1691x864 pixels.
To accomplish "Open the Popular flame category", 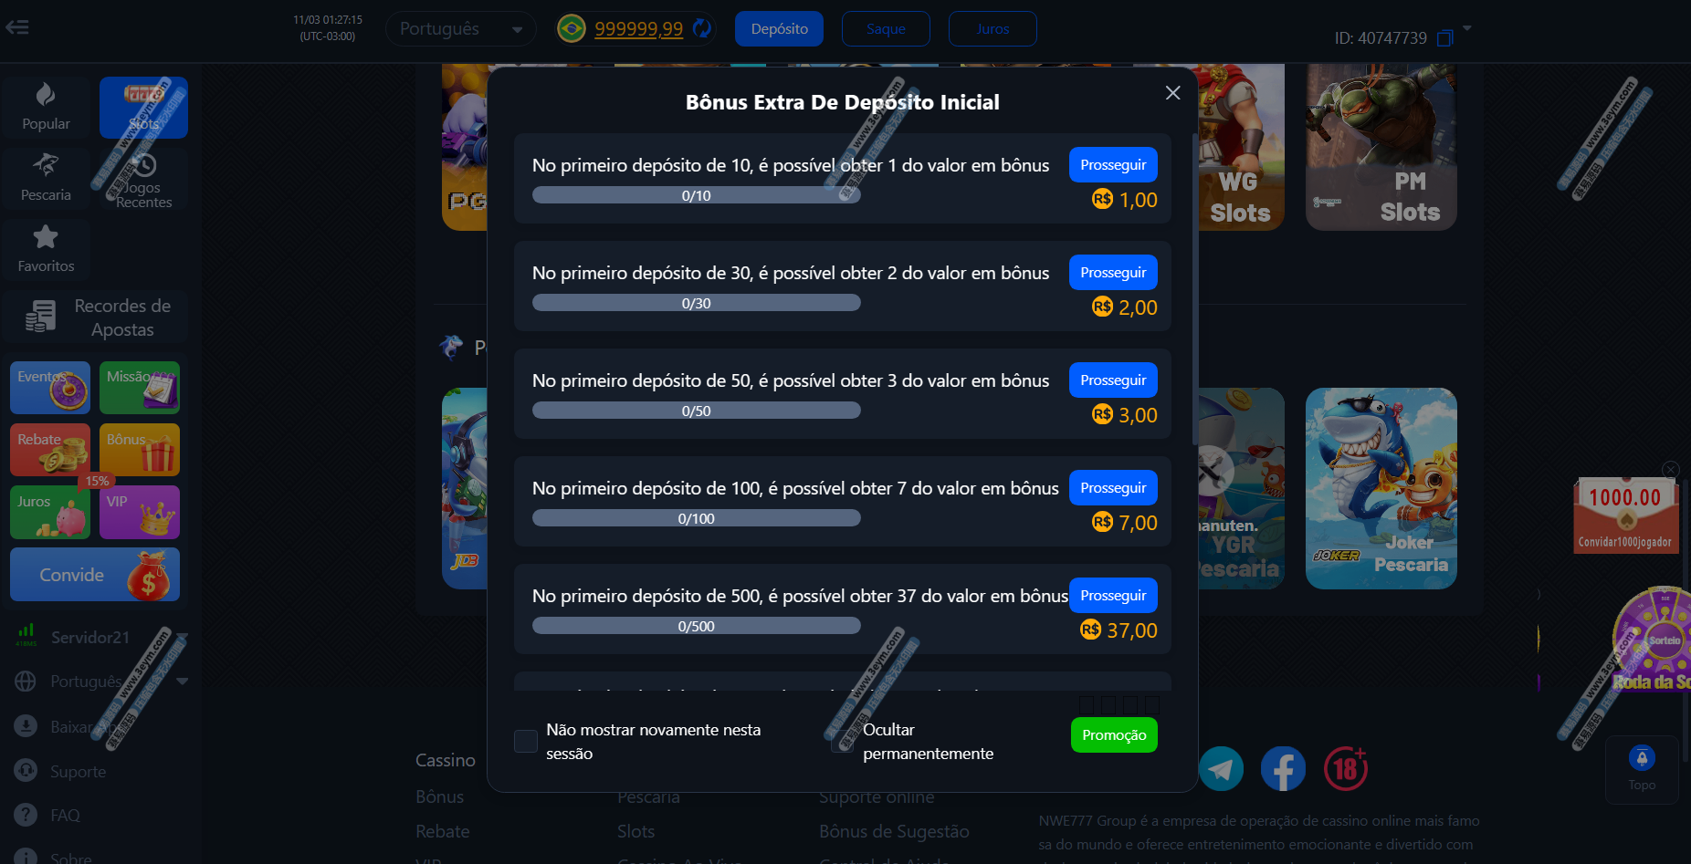I will pos(46,107).
